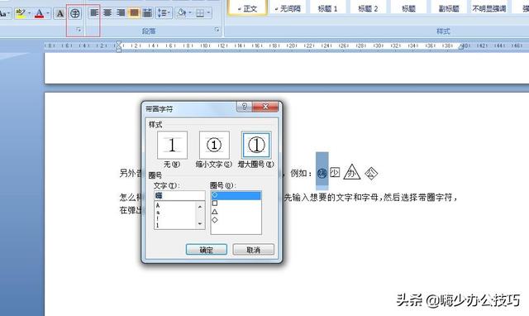Click the distributed alignment icon
The image size is (529, 316).
pos(147,13)
